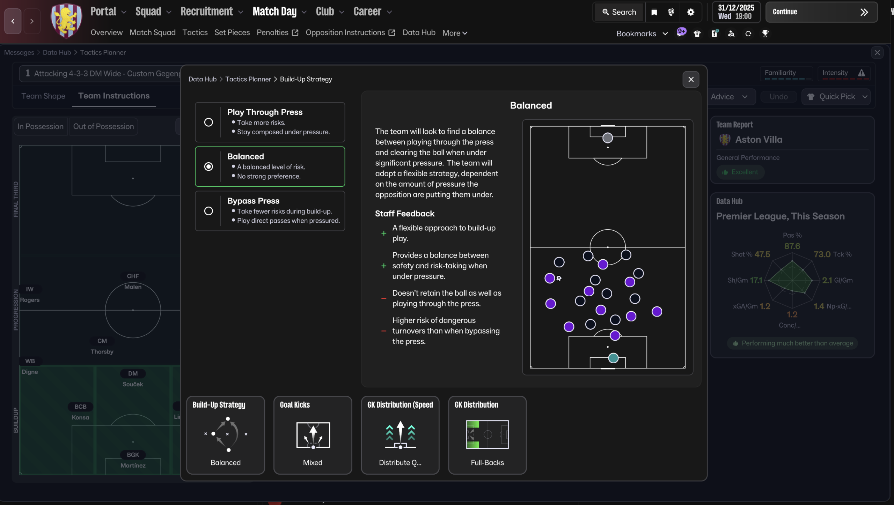Open the GK Distribution Full-Backs tile
The width and height of the screenshot is (894, 505).
tap(487, 435)
